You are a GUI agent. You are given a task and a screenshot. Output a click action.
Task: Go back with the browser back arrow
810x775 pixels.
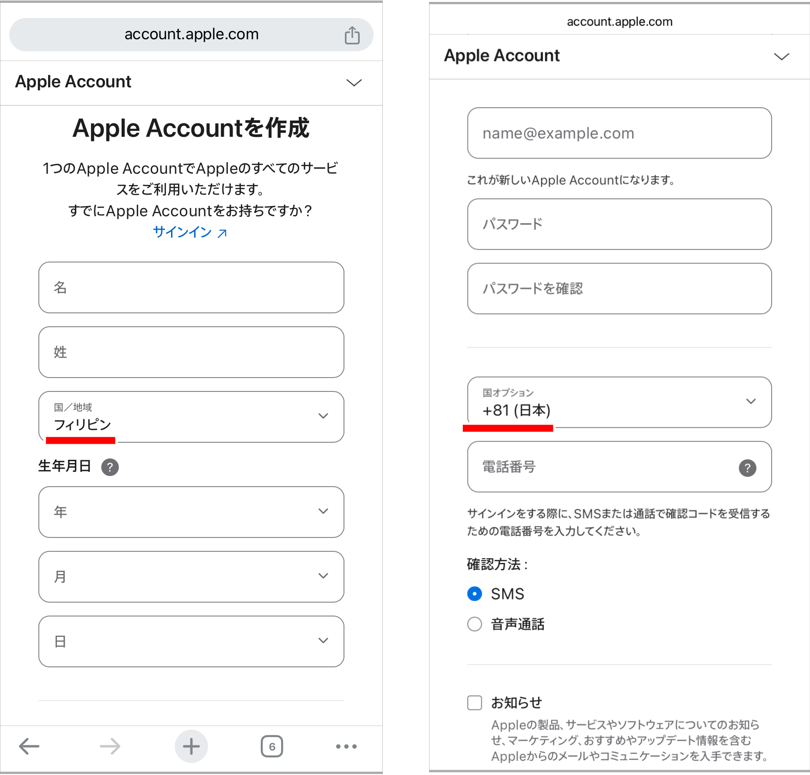(x=29, y=746)
